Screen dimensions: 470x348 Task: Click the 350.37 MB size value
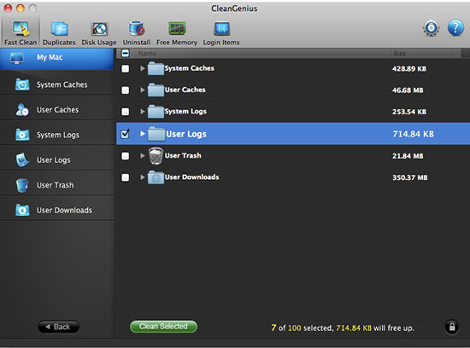(409, 177)
